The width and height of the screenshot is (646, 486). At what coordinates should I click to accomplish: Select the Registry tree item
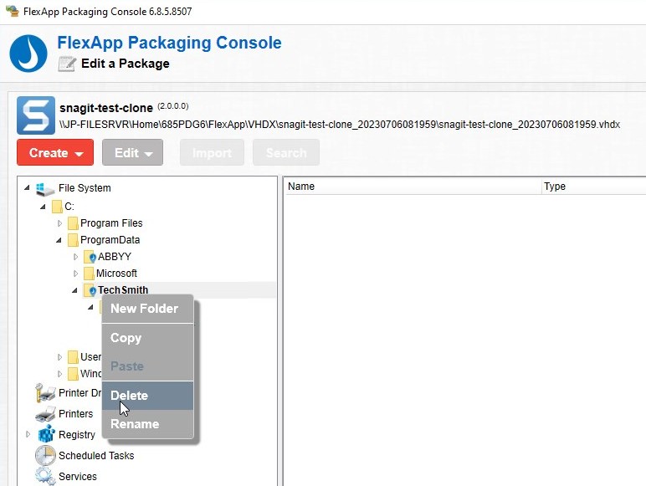(77, 435)
